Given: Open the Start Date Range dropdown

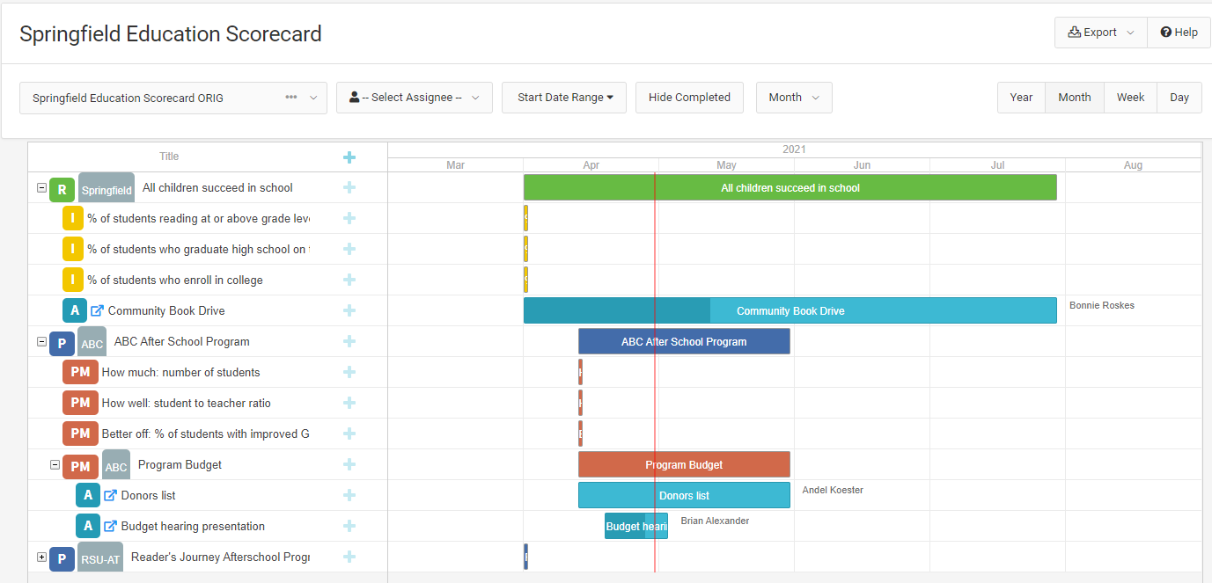Looking at the screenshot, I should pyautogui.click(x=564, y=98).
